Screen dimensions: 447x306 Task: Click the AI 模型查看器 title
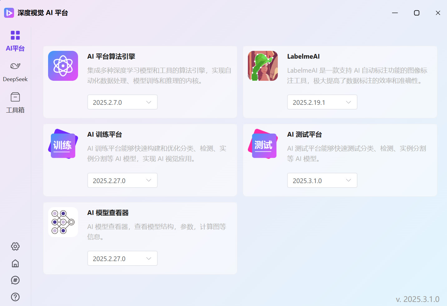click(108, 213)
